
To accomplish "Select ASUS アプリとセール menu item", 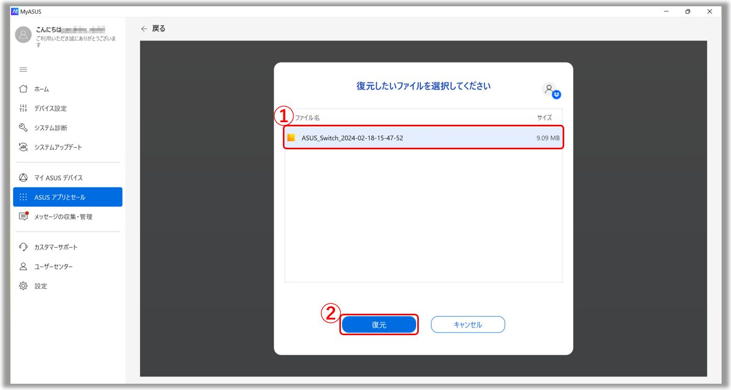I will (x=67, y=197).
